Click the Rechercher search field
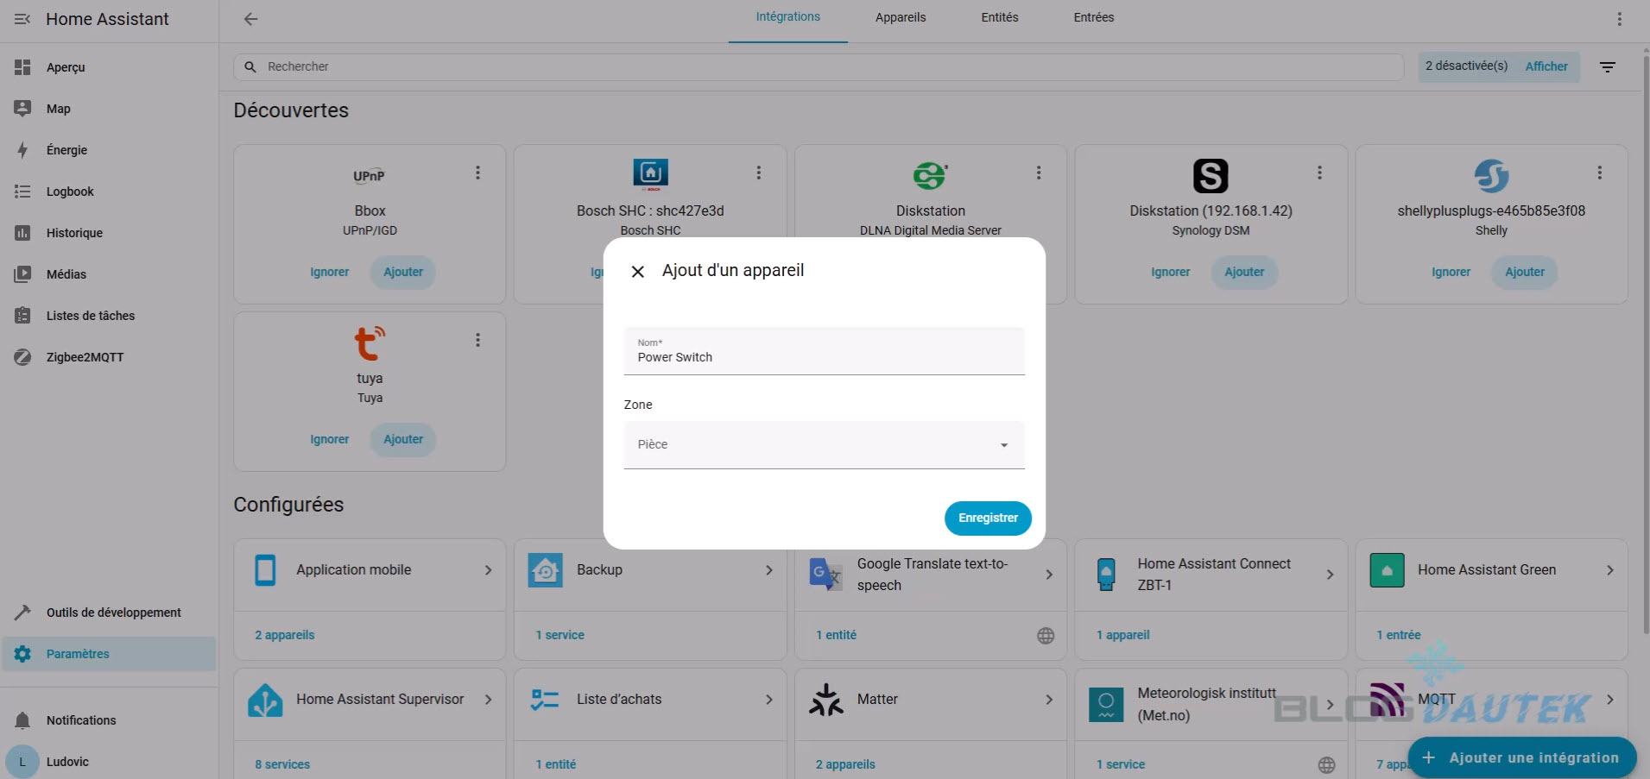This screenshot has height=779, width=1650. coord(820,66)
